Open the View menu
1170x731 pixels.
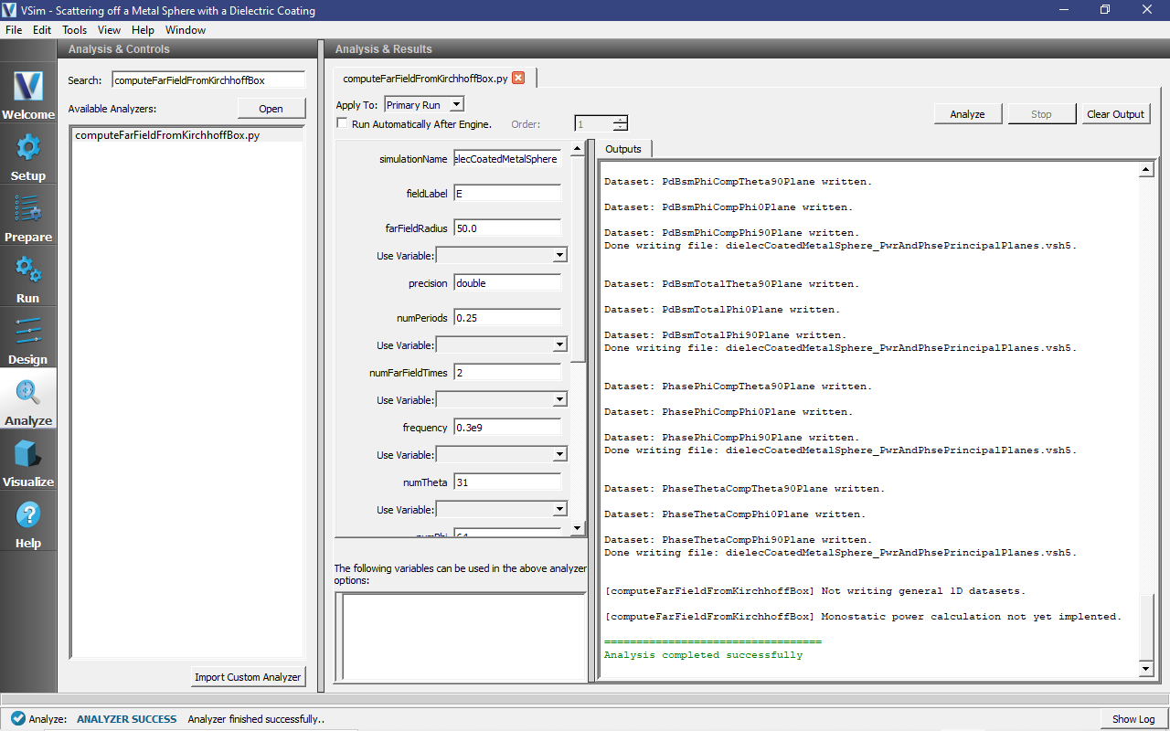click(109, 30)
